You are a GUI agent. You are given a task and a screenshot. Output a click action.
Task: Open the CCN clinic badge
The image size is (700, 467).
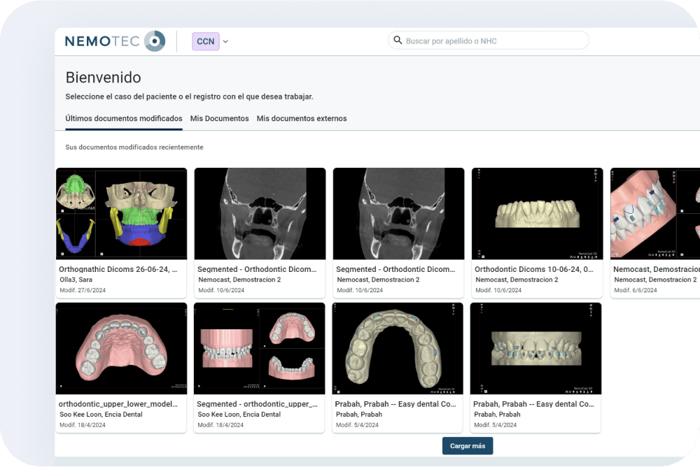206,41
